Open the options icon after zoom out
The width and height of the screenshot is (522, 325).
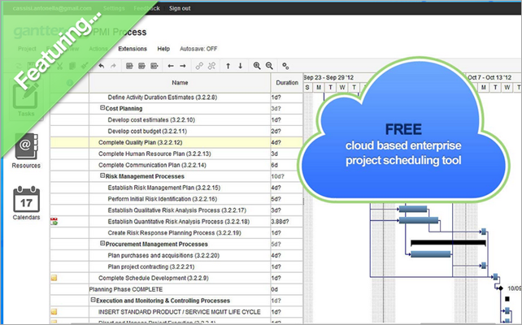[x=285, y=66]
